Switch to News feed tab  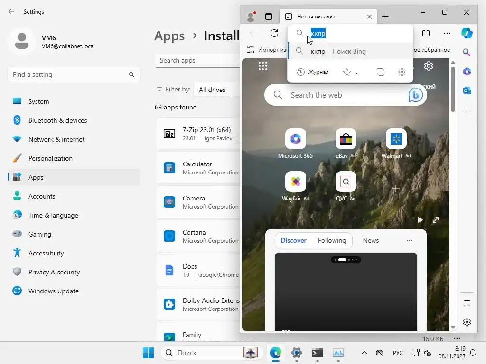click(x=371, y=240)
